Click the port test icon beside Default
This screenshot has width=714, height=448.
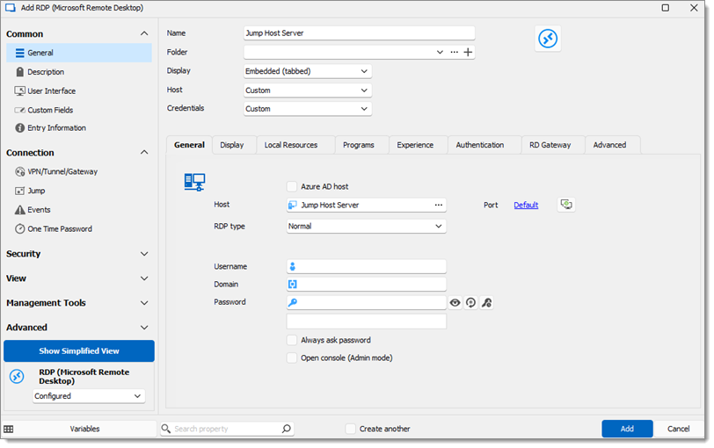tap(566, 205)
